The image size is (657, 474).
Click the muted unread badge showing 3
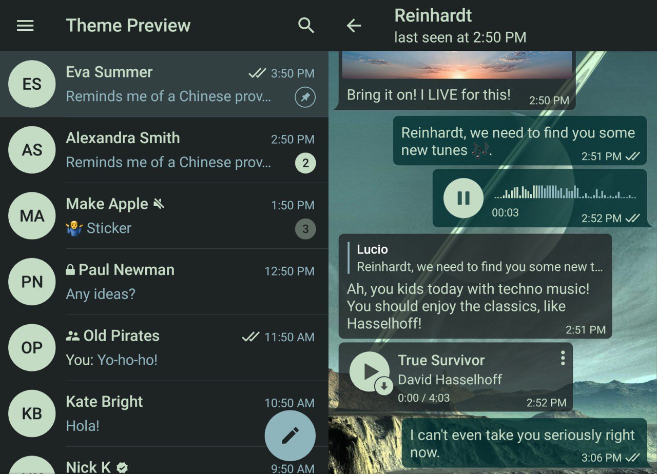pos(305,229)
